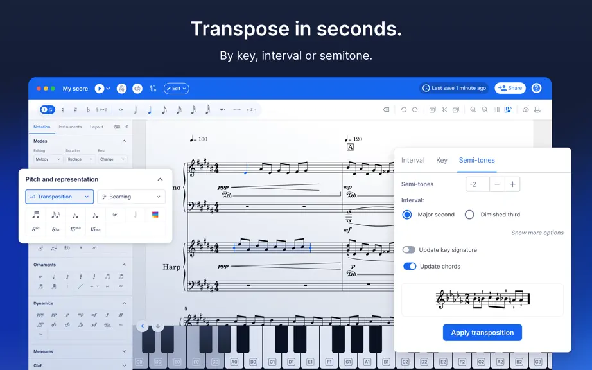Open the help question mark

(537, 88)
